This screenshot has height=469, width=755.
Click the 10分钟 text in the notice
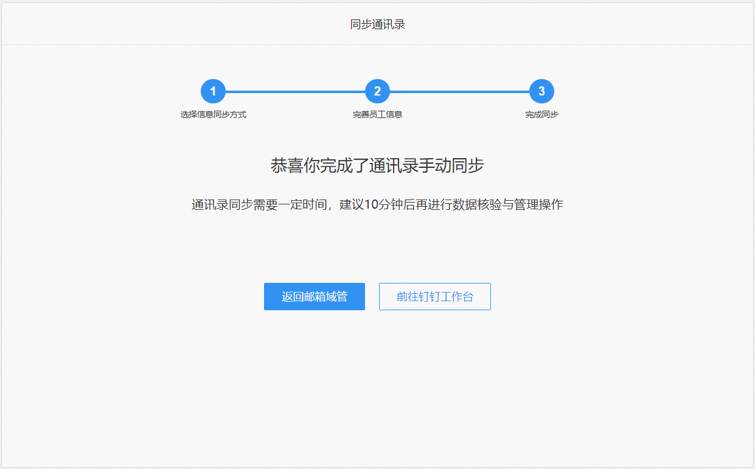pos(381,204)
